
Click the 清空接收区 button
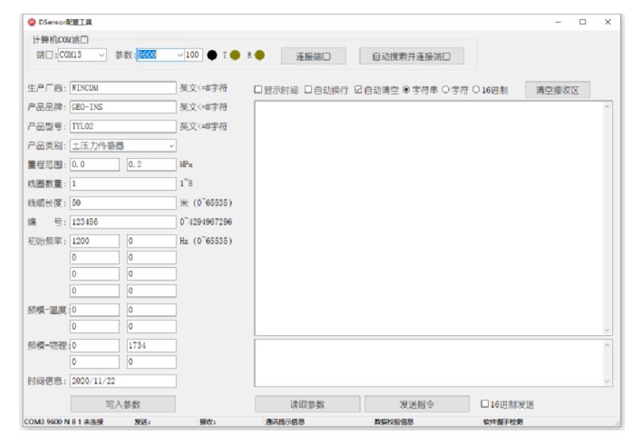tap(558, 90)
